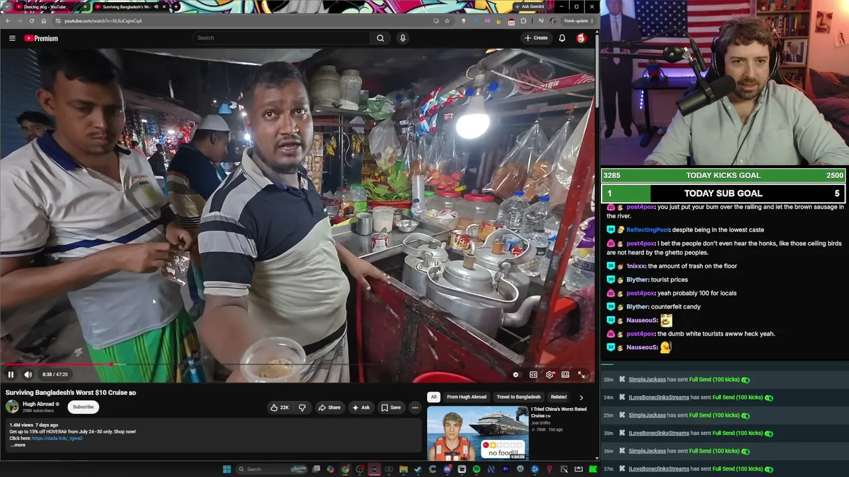Open the dada.link HOVERAir link
Image resolution: width=849 pixels, height=477 pixels.
pyautogui.click(x=57, y=438)
